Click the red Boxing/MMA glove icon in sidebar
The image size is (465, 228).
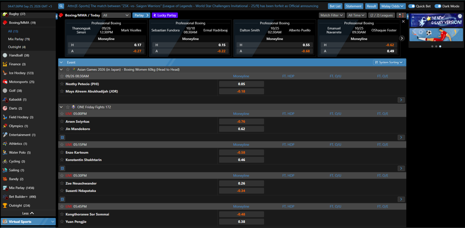click(x=5, y=23)
